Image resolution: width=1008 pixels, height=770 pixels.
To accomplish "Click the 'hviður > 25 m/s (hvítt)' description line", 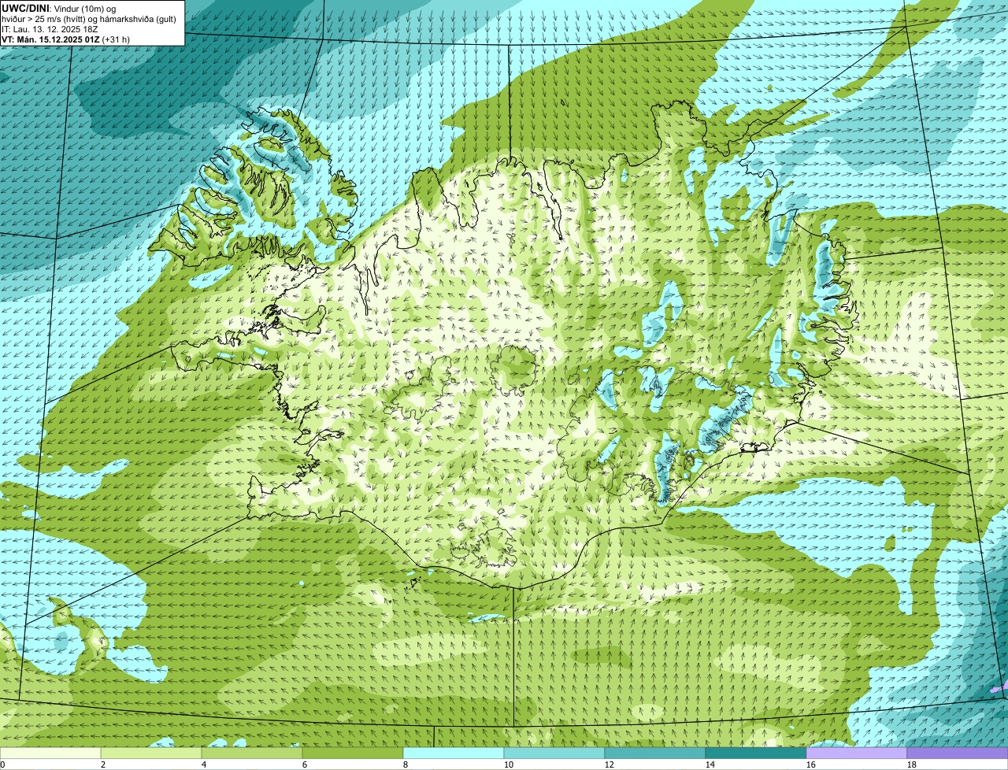I will (x=89, y=19).
